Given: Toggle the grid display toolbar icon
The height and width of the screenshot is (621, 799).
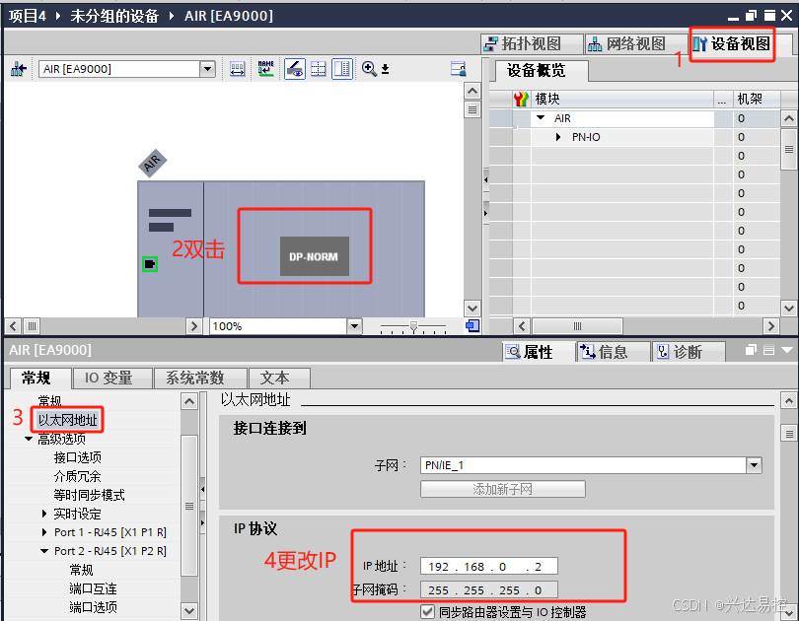Looking at the screenshot, I should tap(319, 69).
